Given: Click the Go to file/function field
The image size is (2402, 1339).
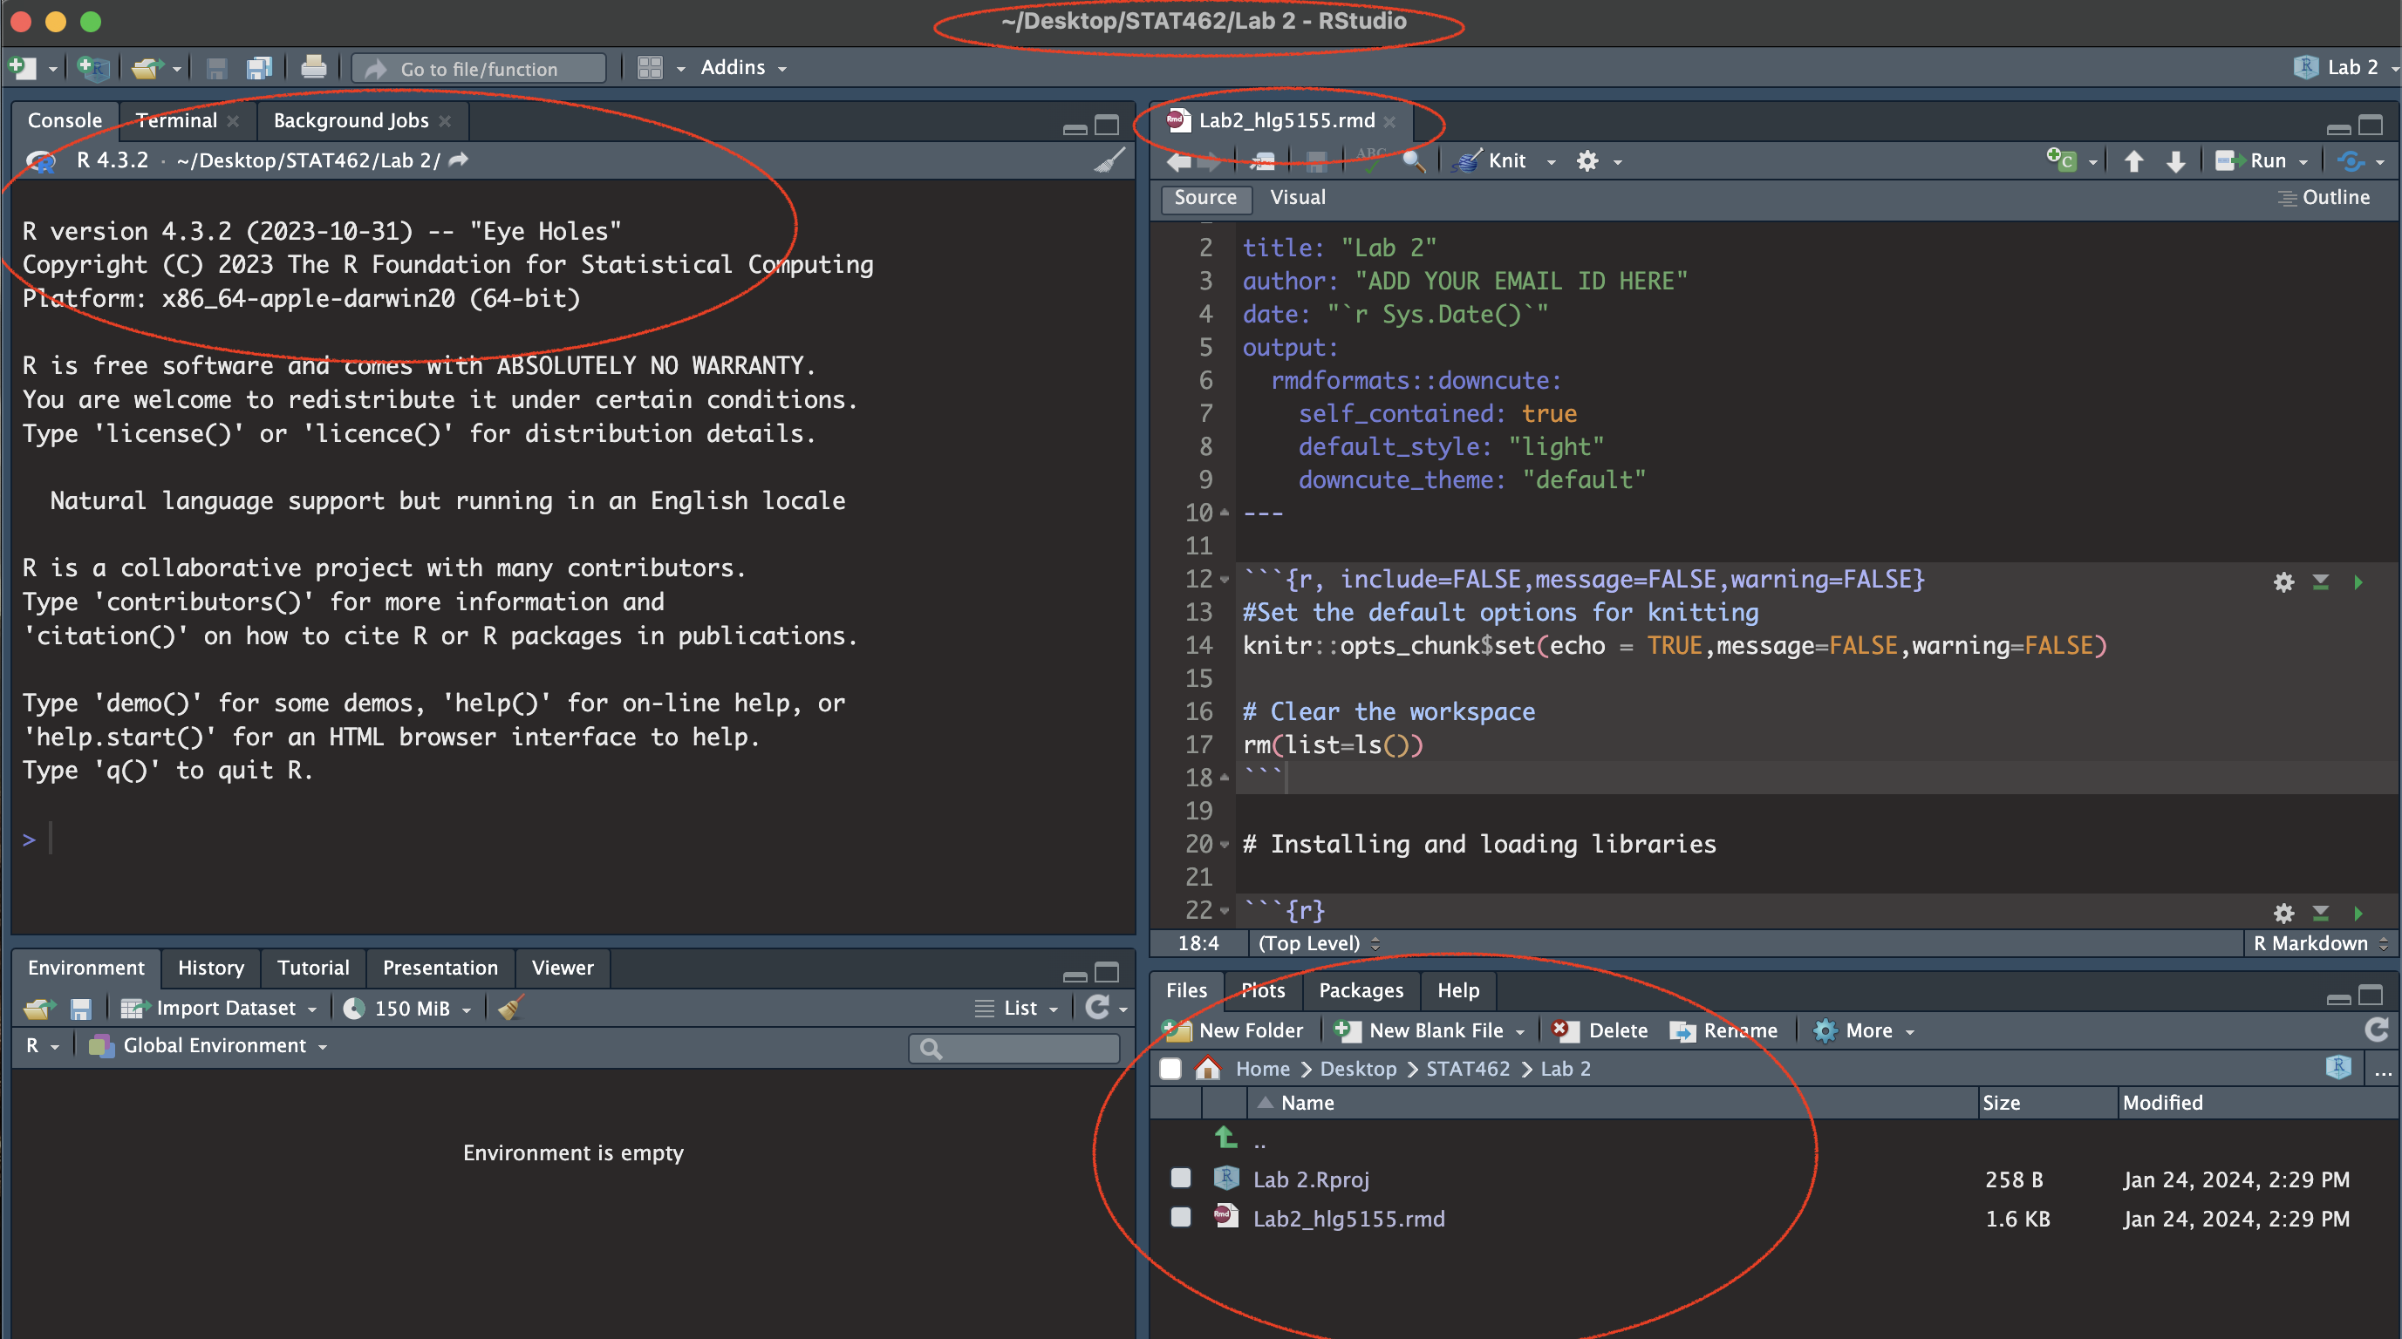Looking at the screenshot, I should 480,68.
